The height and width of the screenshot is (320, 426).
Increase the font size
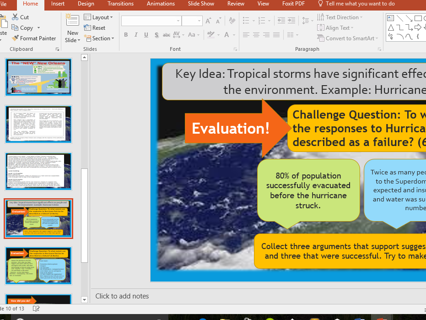(207, 21)
